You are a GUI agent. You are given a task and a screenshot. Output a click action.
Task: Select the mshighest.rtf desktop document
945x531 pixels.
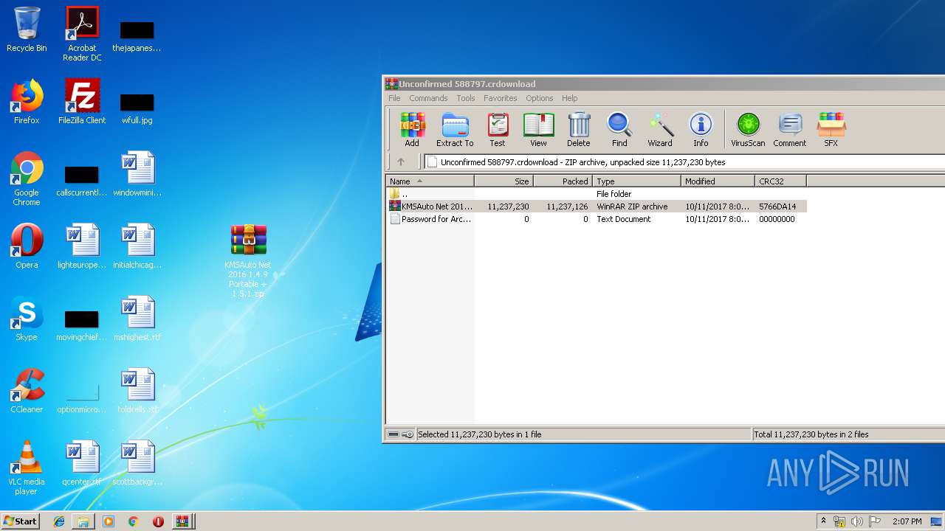137,319
